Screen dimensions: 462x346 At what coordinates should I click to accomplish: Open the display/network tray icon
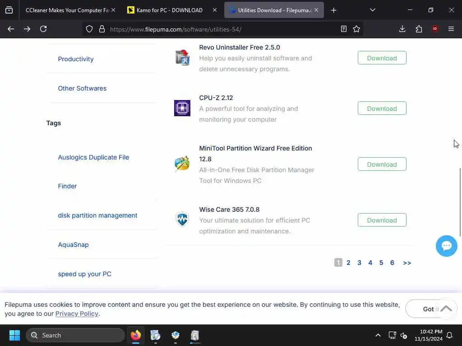pos(392,335)
